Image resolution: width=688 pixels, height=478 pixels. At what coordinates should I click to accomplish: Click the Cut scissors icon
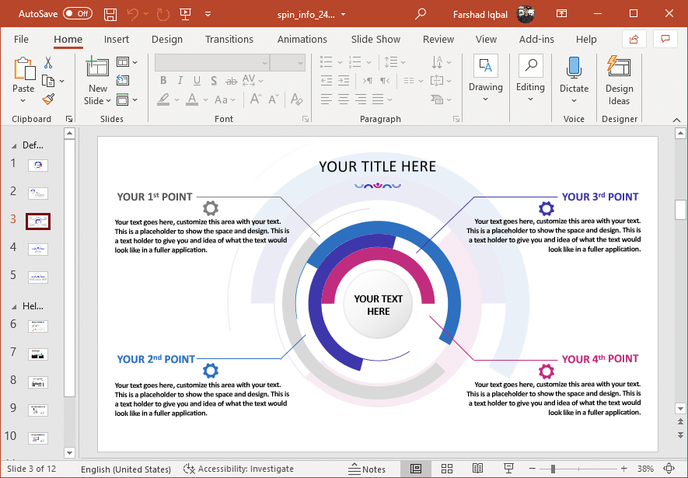tap(48, 63)
